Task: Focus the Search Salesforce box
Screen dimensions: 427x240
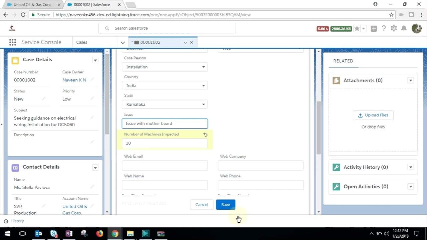Action: pyautogui.click(x=167, y=28)
